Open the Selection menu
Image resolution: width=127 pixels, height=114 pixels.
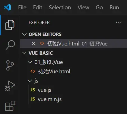click(60, 7)
